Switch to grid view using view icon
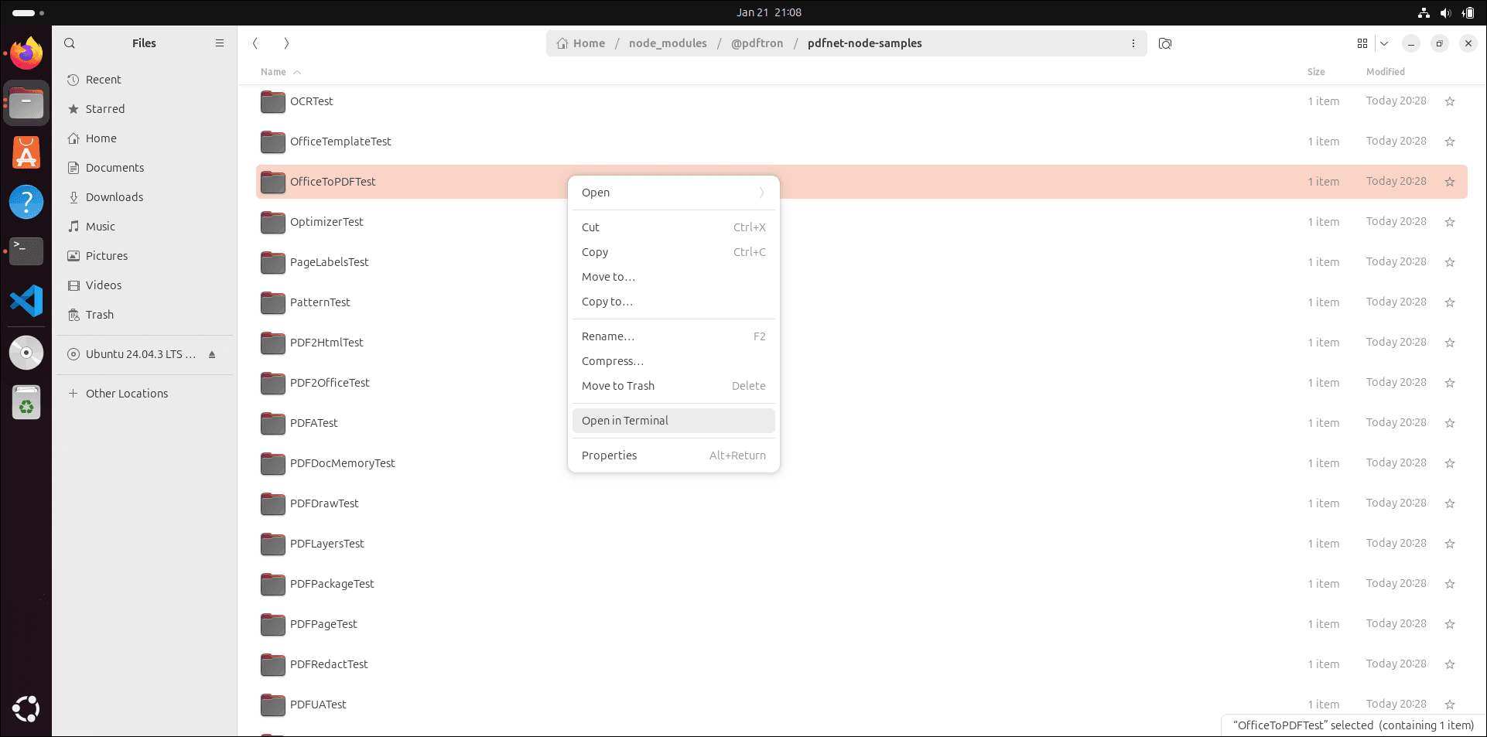The image size is (1487, 737). [x=1362, y=43]
